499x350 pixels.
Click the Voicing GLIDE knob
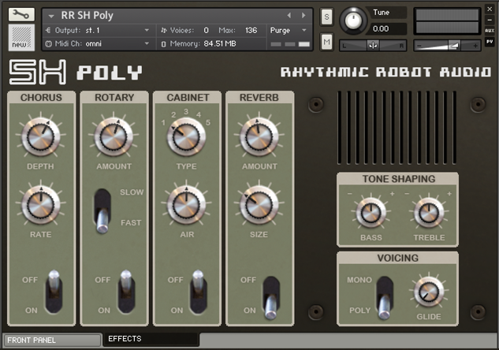[429, 292]
